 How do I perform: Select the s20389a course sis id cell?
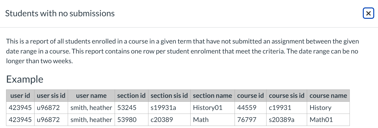(282, 120)
